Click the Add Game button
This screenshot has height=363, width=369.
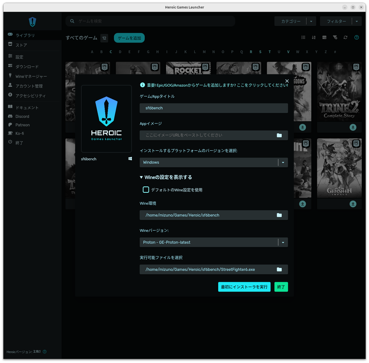tap(129, 38)
